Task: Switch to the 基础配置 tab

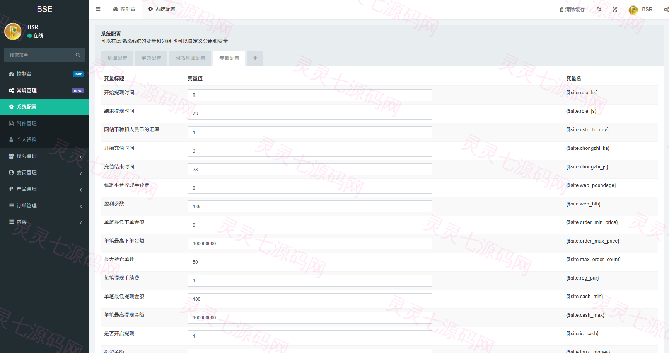Action: click(x=117, y=58)
